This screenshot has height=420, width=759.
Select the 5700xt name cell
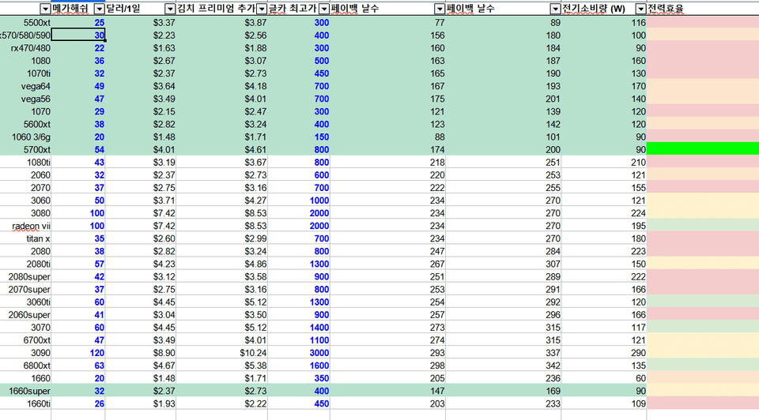coord(25,149)
